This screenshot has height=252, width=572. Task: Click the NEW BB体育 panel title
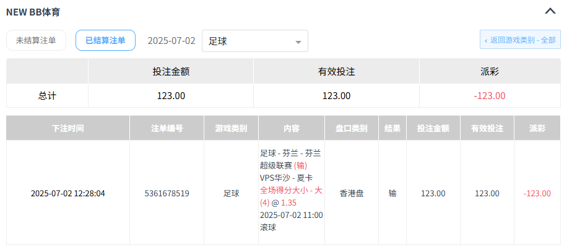(33, 11)
